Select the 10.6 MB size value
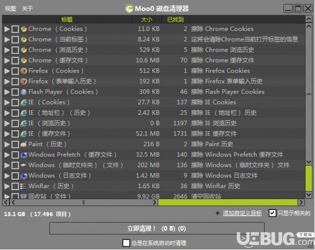315x250 pixels. click(x=148, y=60)
